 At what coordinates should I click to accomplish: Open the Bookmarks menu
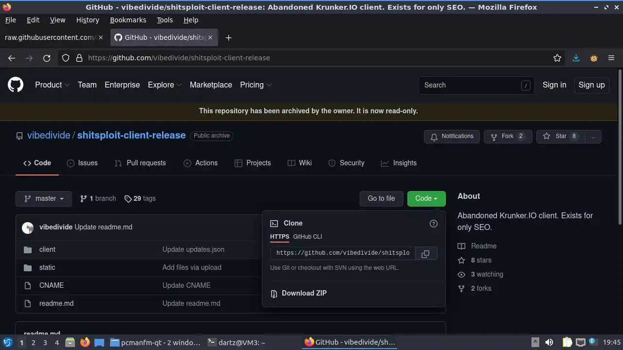coord(128,20)
